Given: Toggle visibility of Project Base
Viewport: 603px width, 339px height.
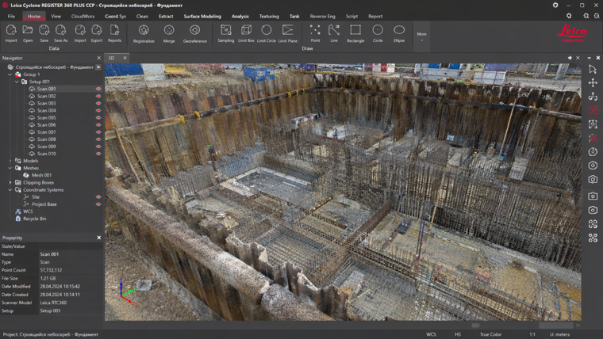Looking at the screenshot, I should (x=98, y=204).
